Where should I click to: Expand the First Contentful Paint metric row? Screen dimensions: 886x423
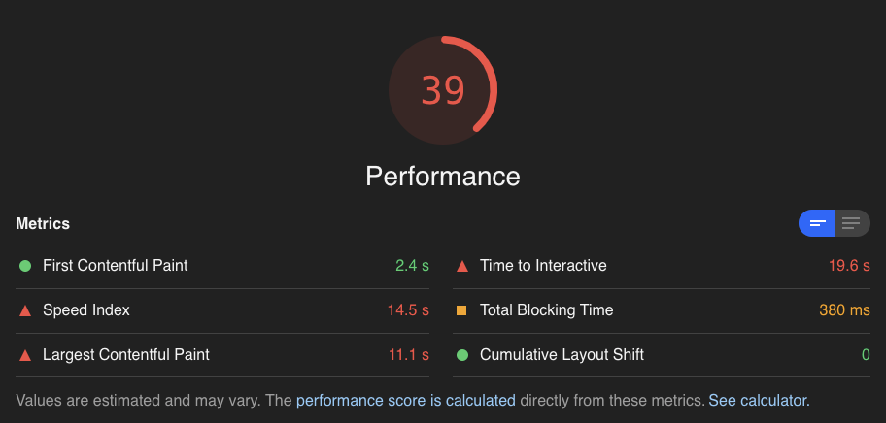tap(222, 266)
